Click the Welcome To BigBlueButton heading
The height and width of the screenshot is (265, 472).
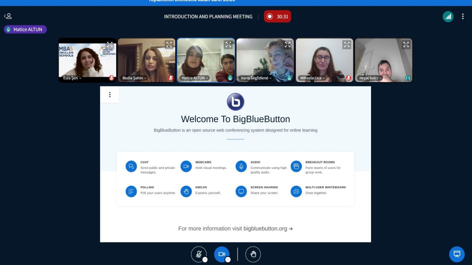tap(236, 119)
